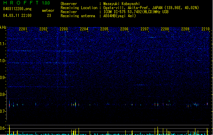Click the 0.9 kHz axis label
This screenshot has width=213, height=135.
pos(3,78)
